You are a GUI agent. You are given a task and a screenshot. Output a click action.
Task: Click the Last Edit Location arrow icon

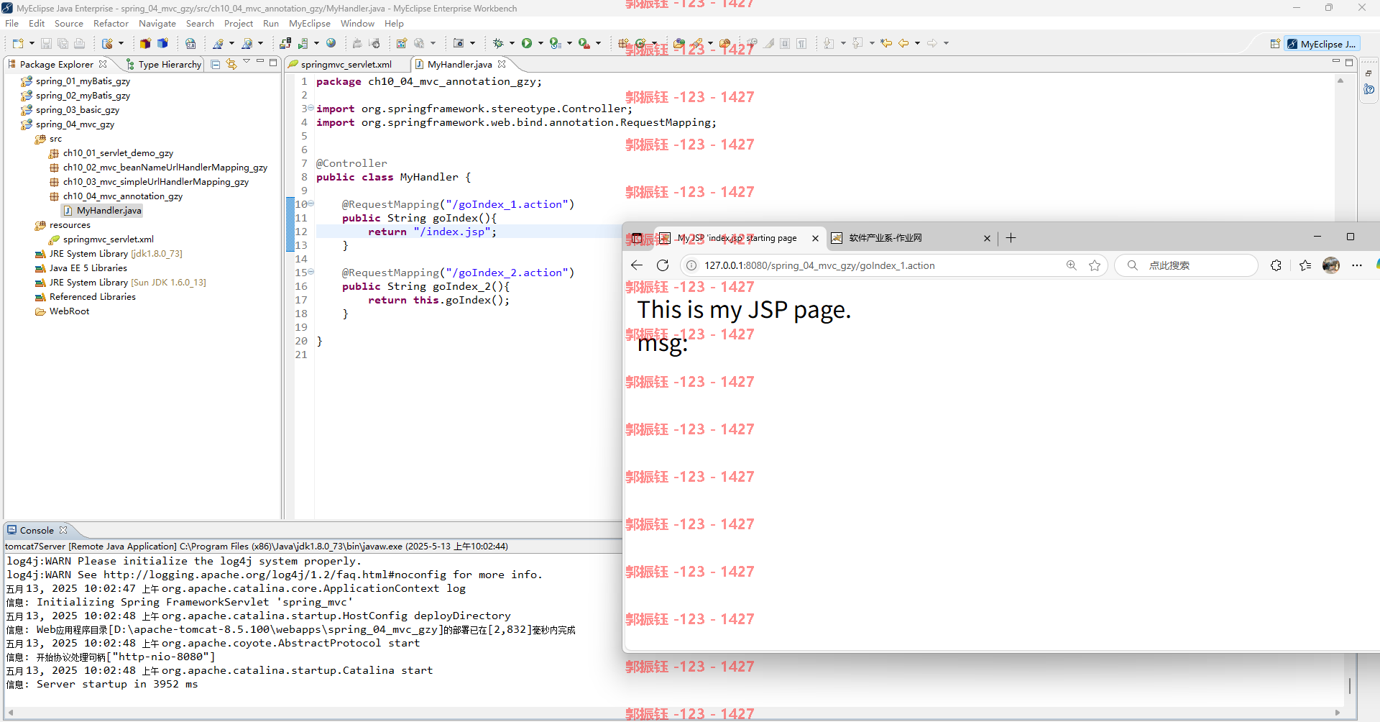886,43
